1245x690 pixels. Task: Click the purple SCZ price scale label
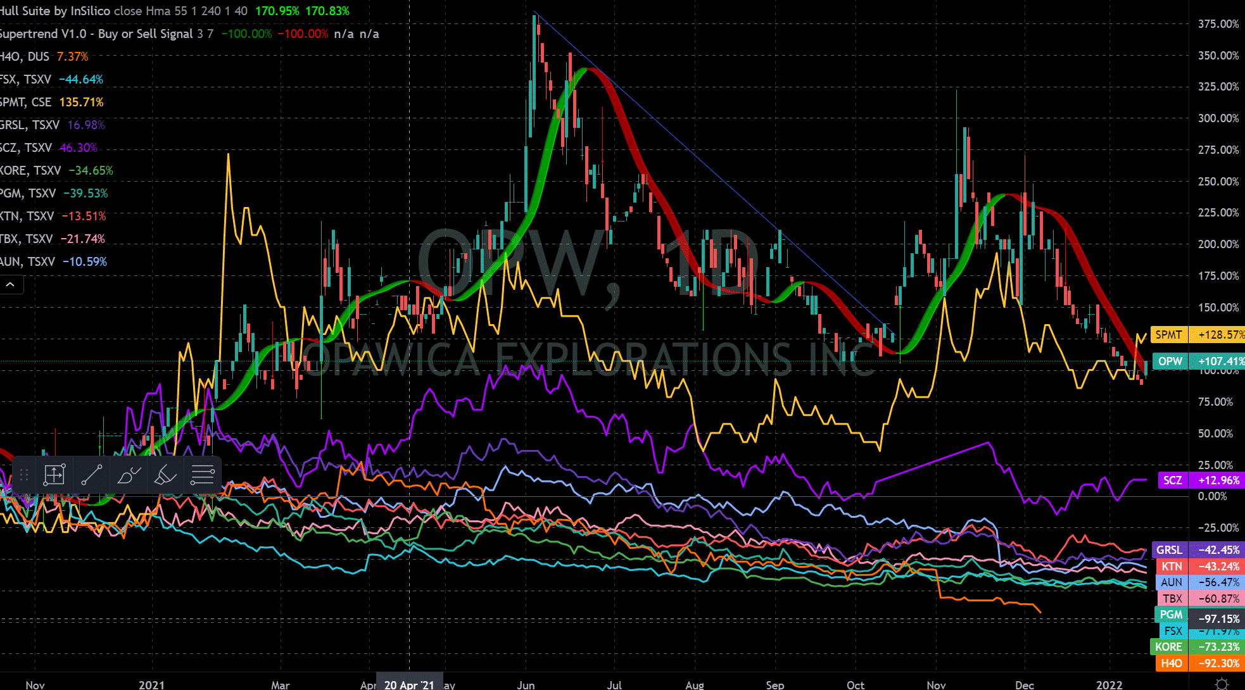coord(1172,480)
